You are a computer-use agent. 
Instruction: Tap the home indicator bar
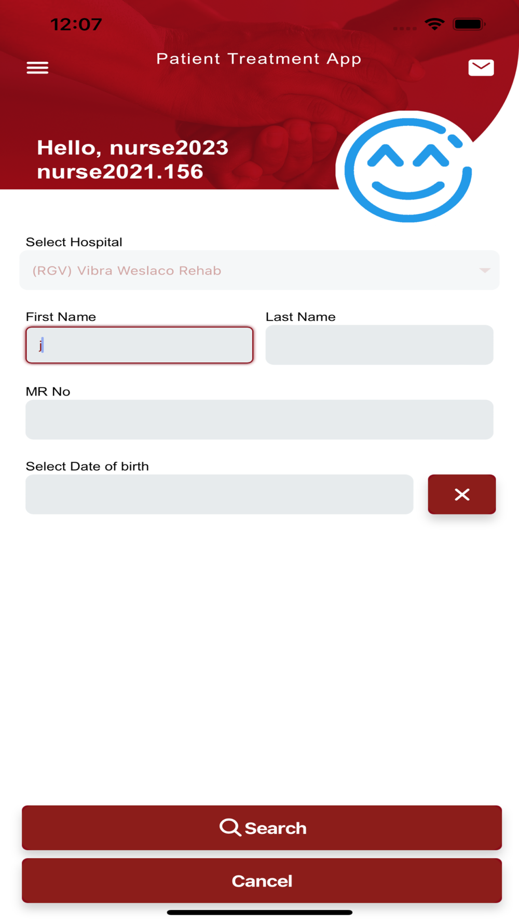[x=259, y=912]
